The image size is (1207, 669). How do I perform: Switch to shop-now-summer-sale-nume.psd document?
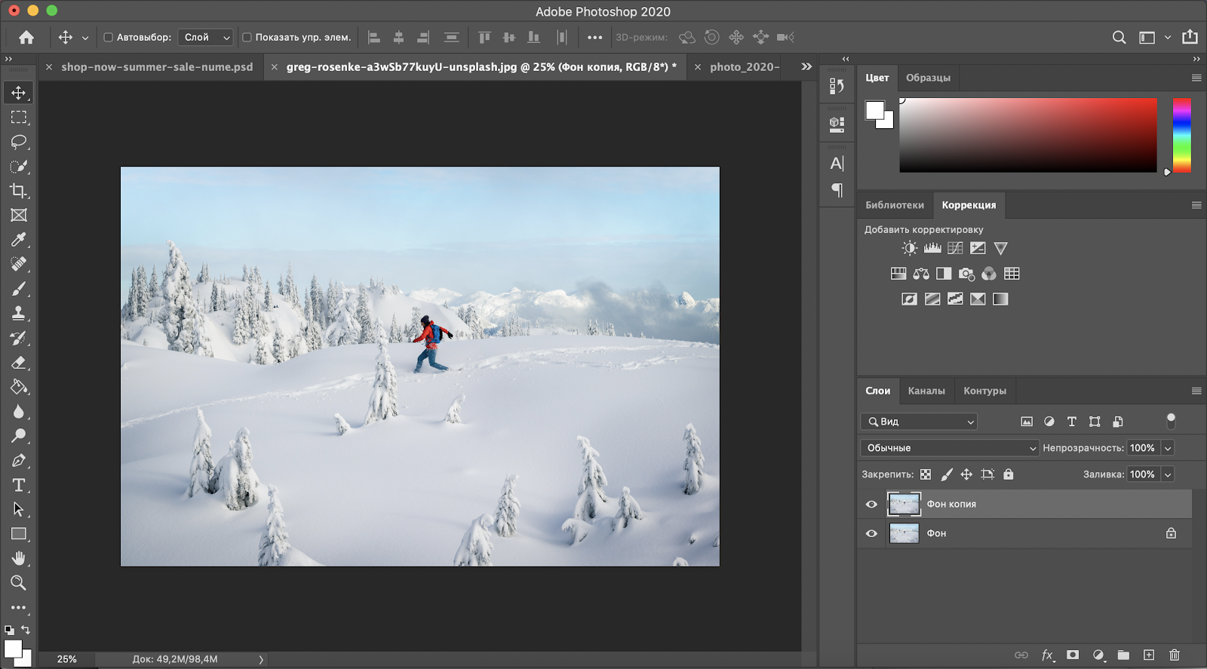[157, 67]
